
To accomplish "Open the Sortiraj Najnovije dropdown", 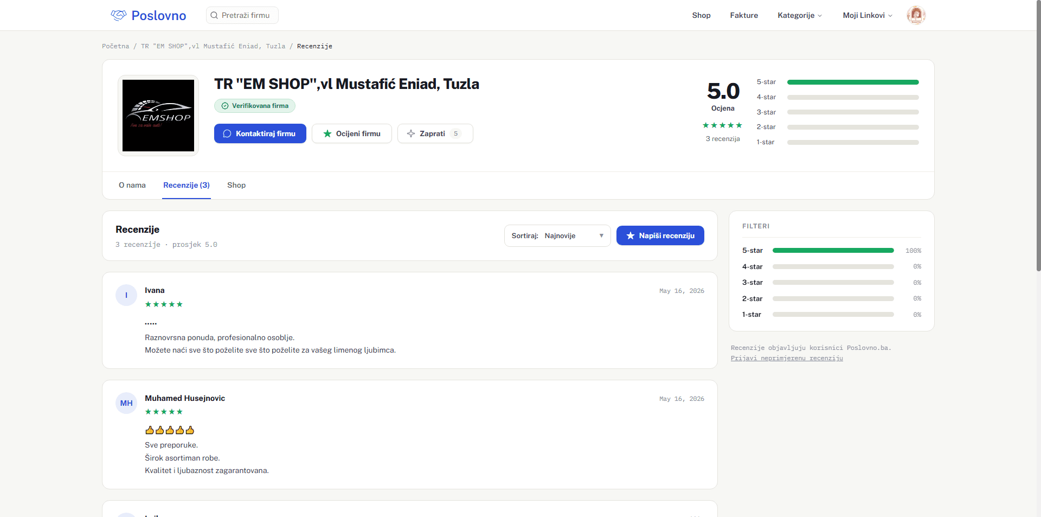I will [x=557, y=235].
